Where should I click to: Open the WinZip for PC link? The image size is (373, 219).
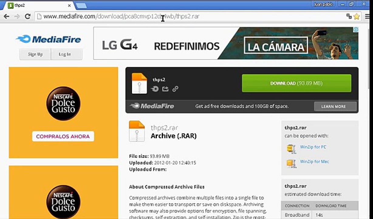(x=313, y=147)
